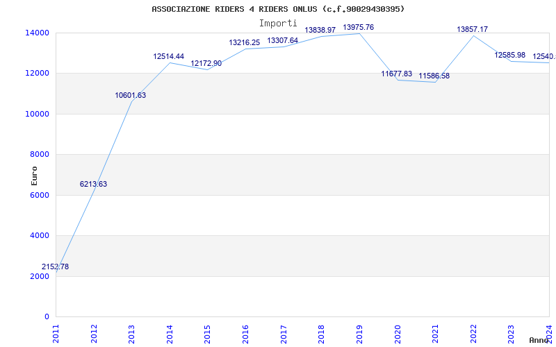Click the 6000 y-axis tick label
This screenshot has width=556, height=347.
point(40,195)
